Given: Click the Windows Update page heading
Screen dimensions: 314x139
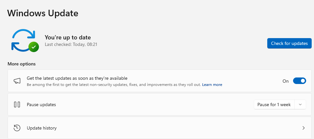Looking at the screenshot, I should point(43,13).
